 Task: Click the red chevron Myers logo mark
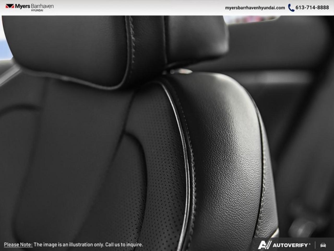(10, 6)
